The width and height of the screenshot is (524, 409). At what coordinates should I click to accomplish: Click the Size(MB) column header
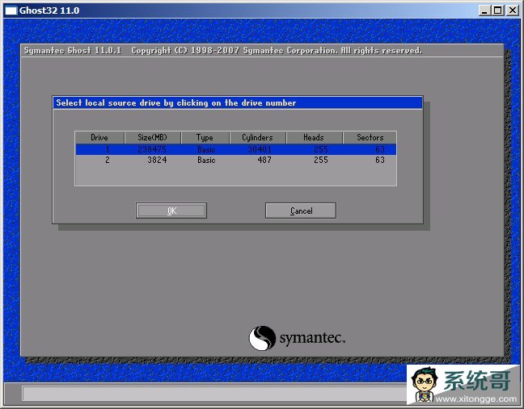coord(153,138)
